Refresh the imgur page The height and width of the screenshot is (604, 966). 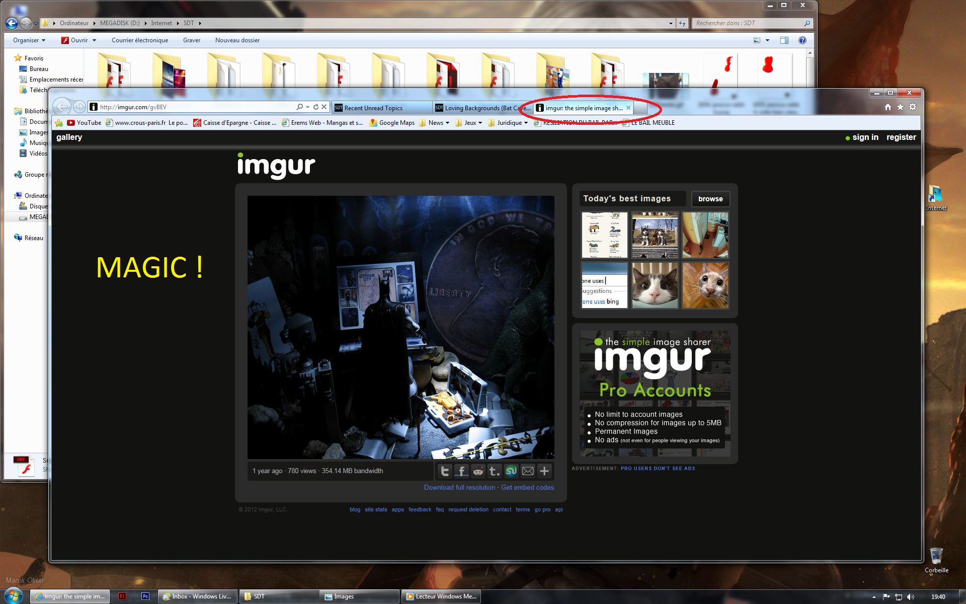(x=316, y=107)
